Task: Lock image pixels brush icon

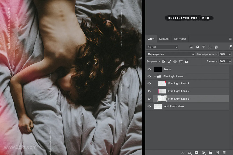Action: [169, 61]
